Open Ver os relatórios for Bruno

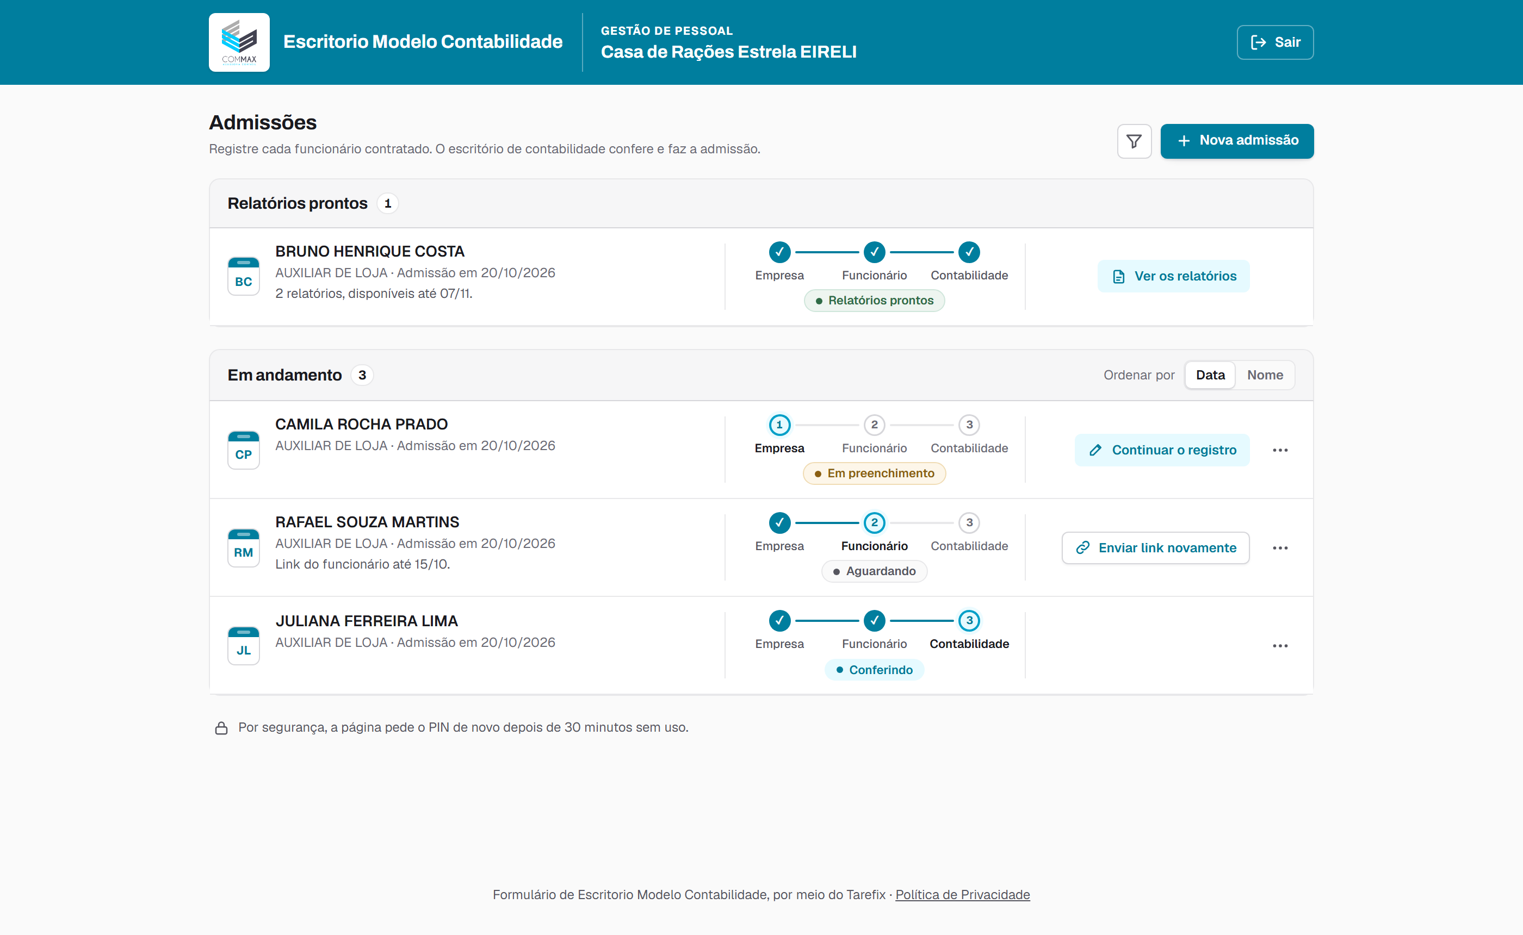coord(1173,276)
